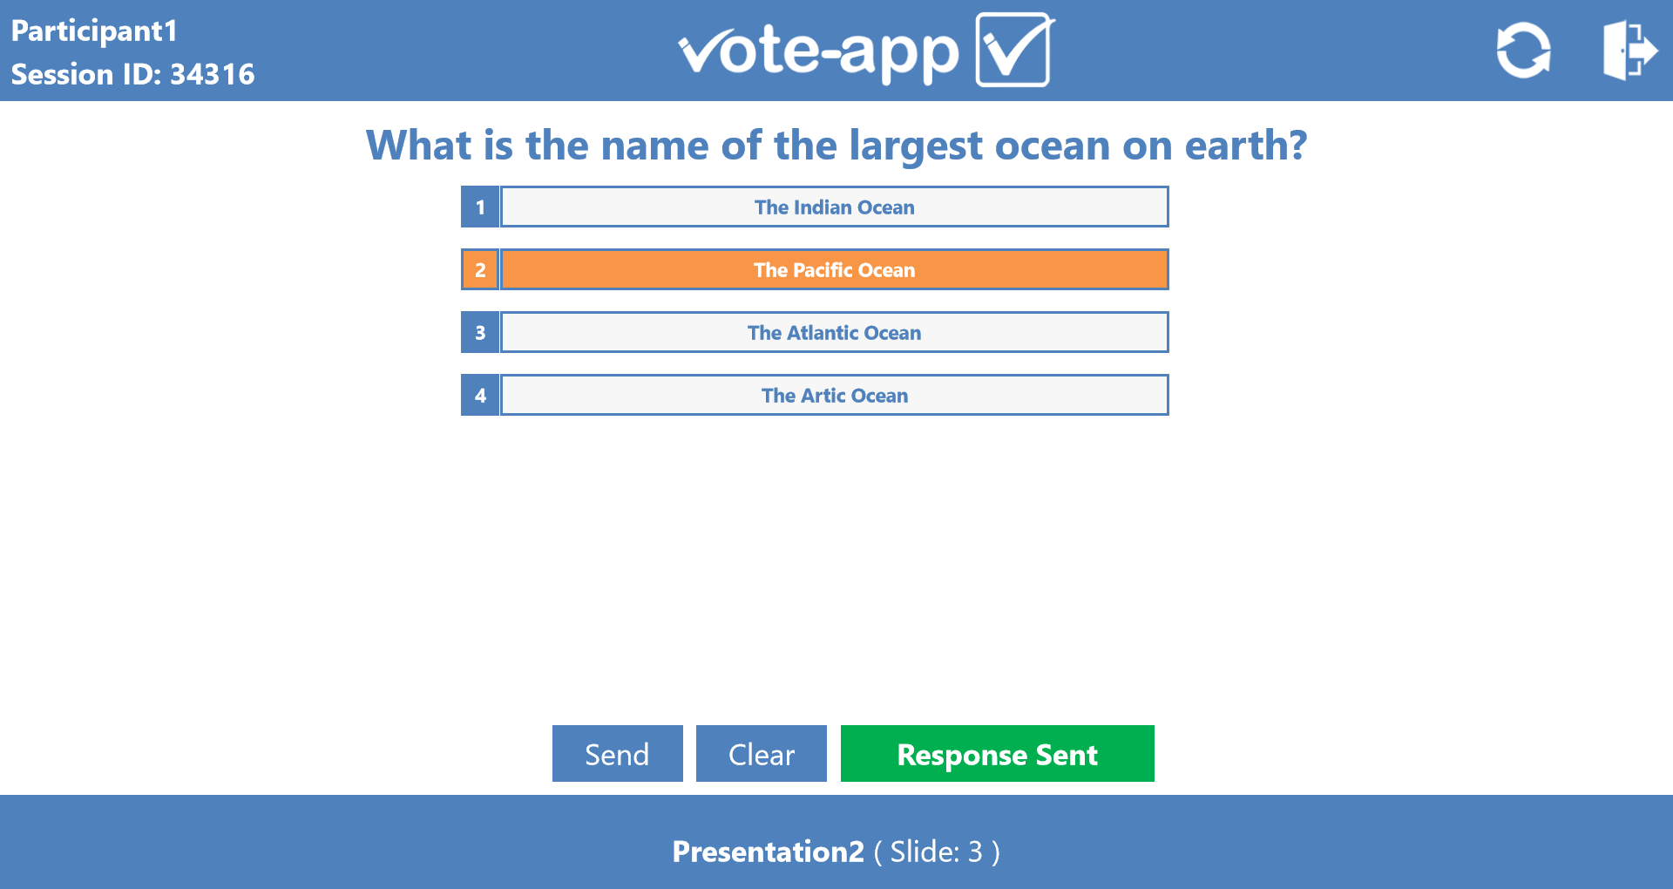1673x889 pixels.
Task: Select number 1 answer box
Action: (480, 207)
